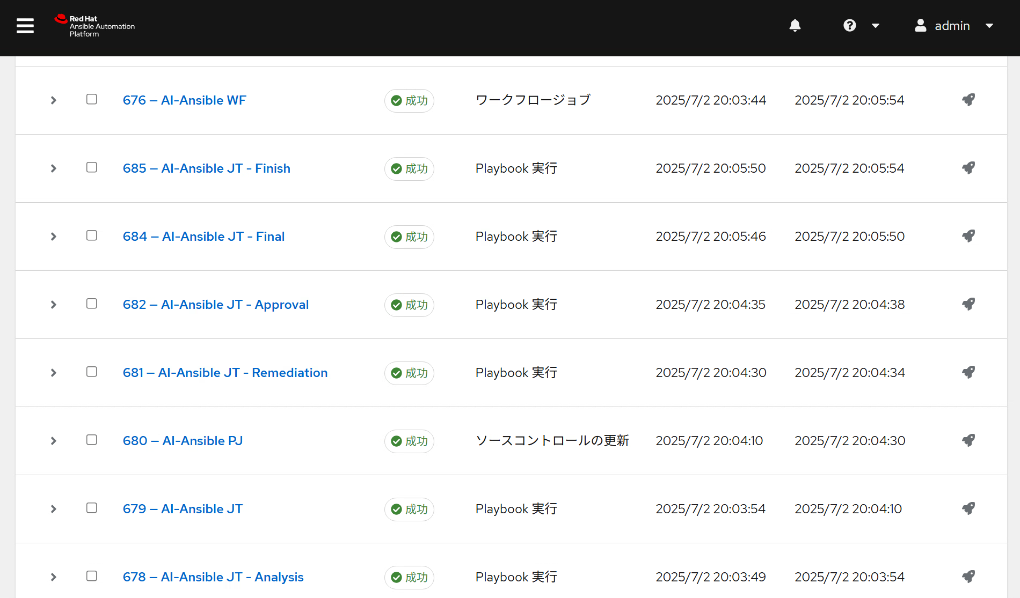This screenshot has height=598, width=1020.
Task: Select checkbox for job 685 Finish
Action: click(x=92, y=167)
